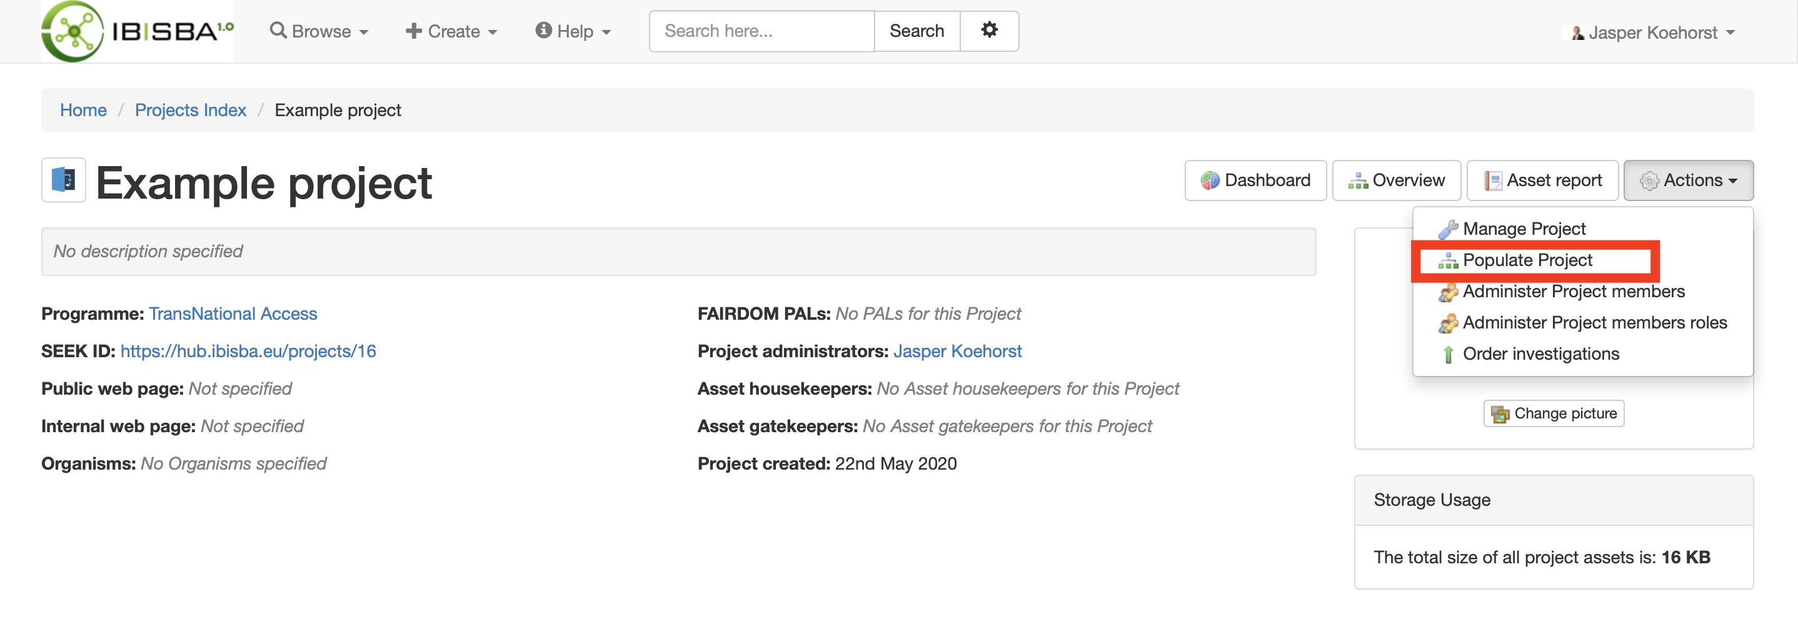The width and height of the screenshot is (1798, 632).
Task: Open the TransNational Access programme link
Action: pos(233,314)
